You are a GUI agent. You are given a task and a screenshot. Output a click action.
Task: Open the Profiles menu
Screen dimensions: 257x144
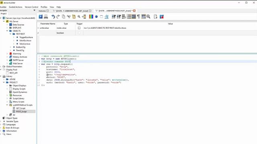pos(44,7)
